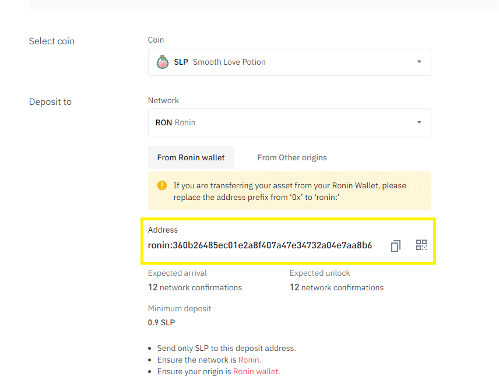Click the red Ronin wallet link

255,371
